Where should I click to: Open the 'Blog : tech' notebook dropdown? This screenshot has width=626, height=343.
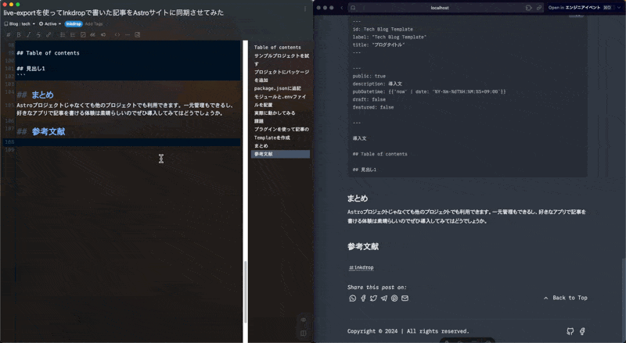(20, 24)
